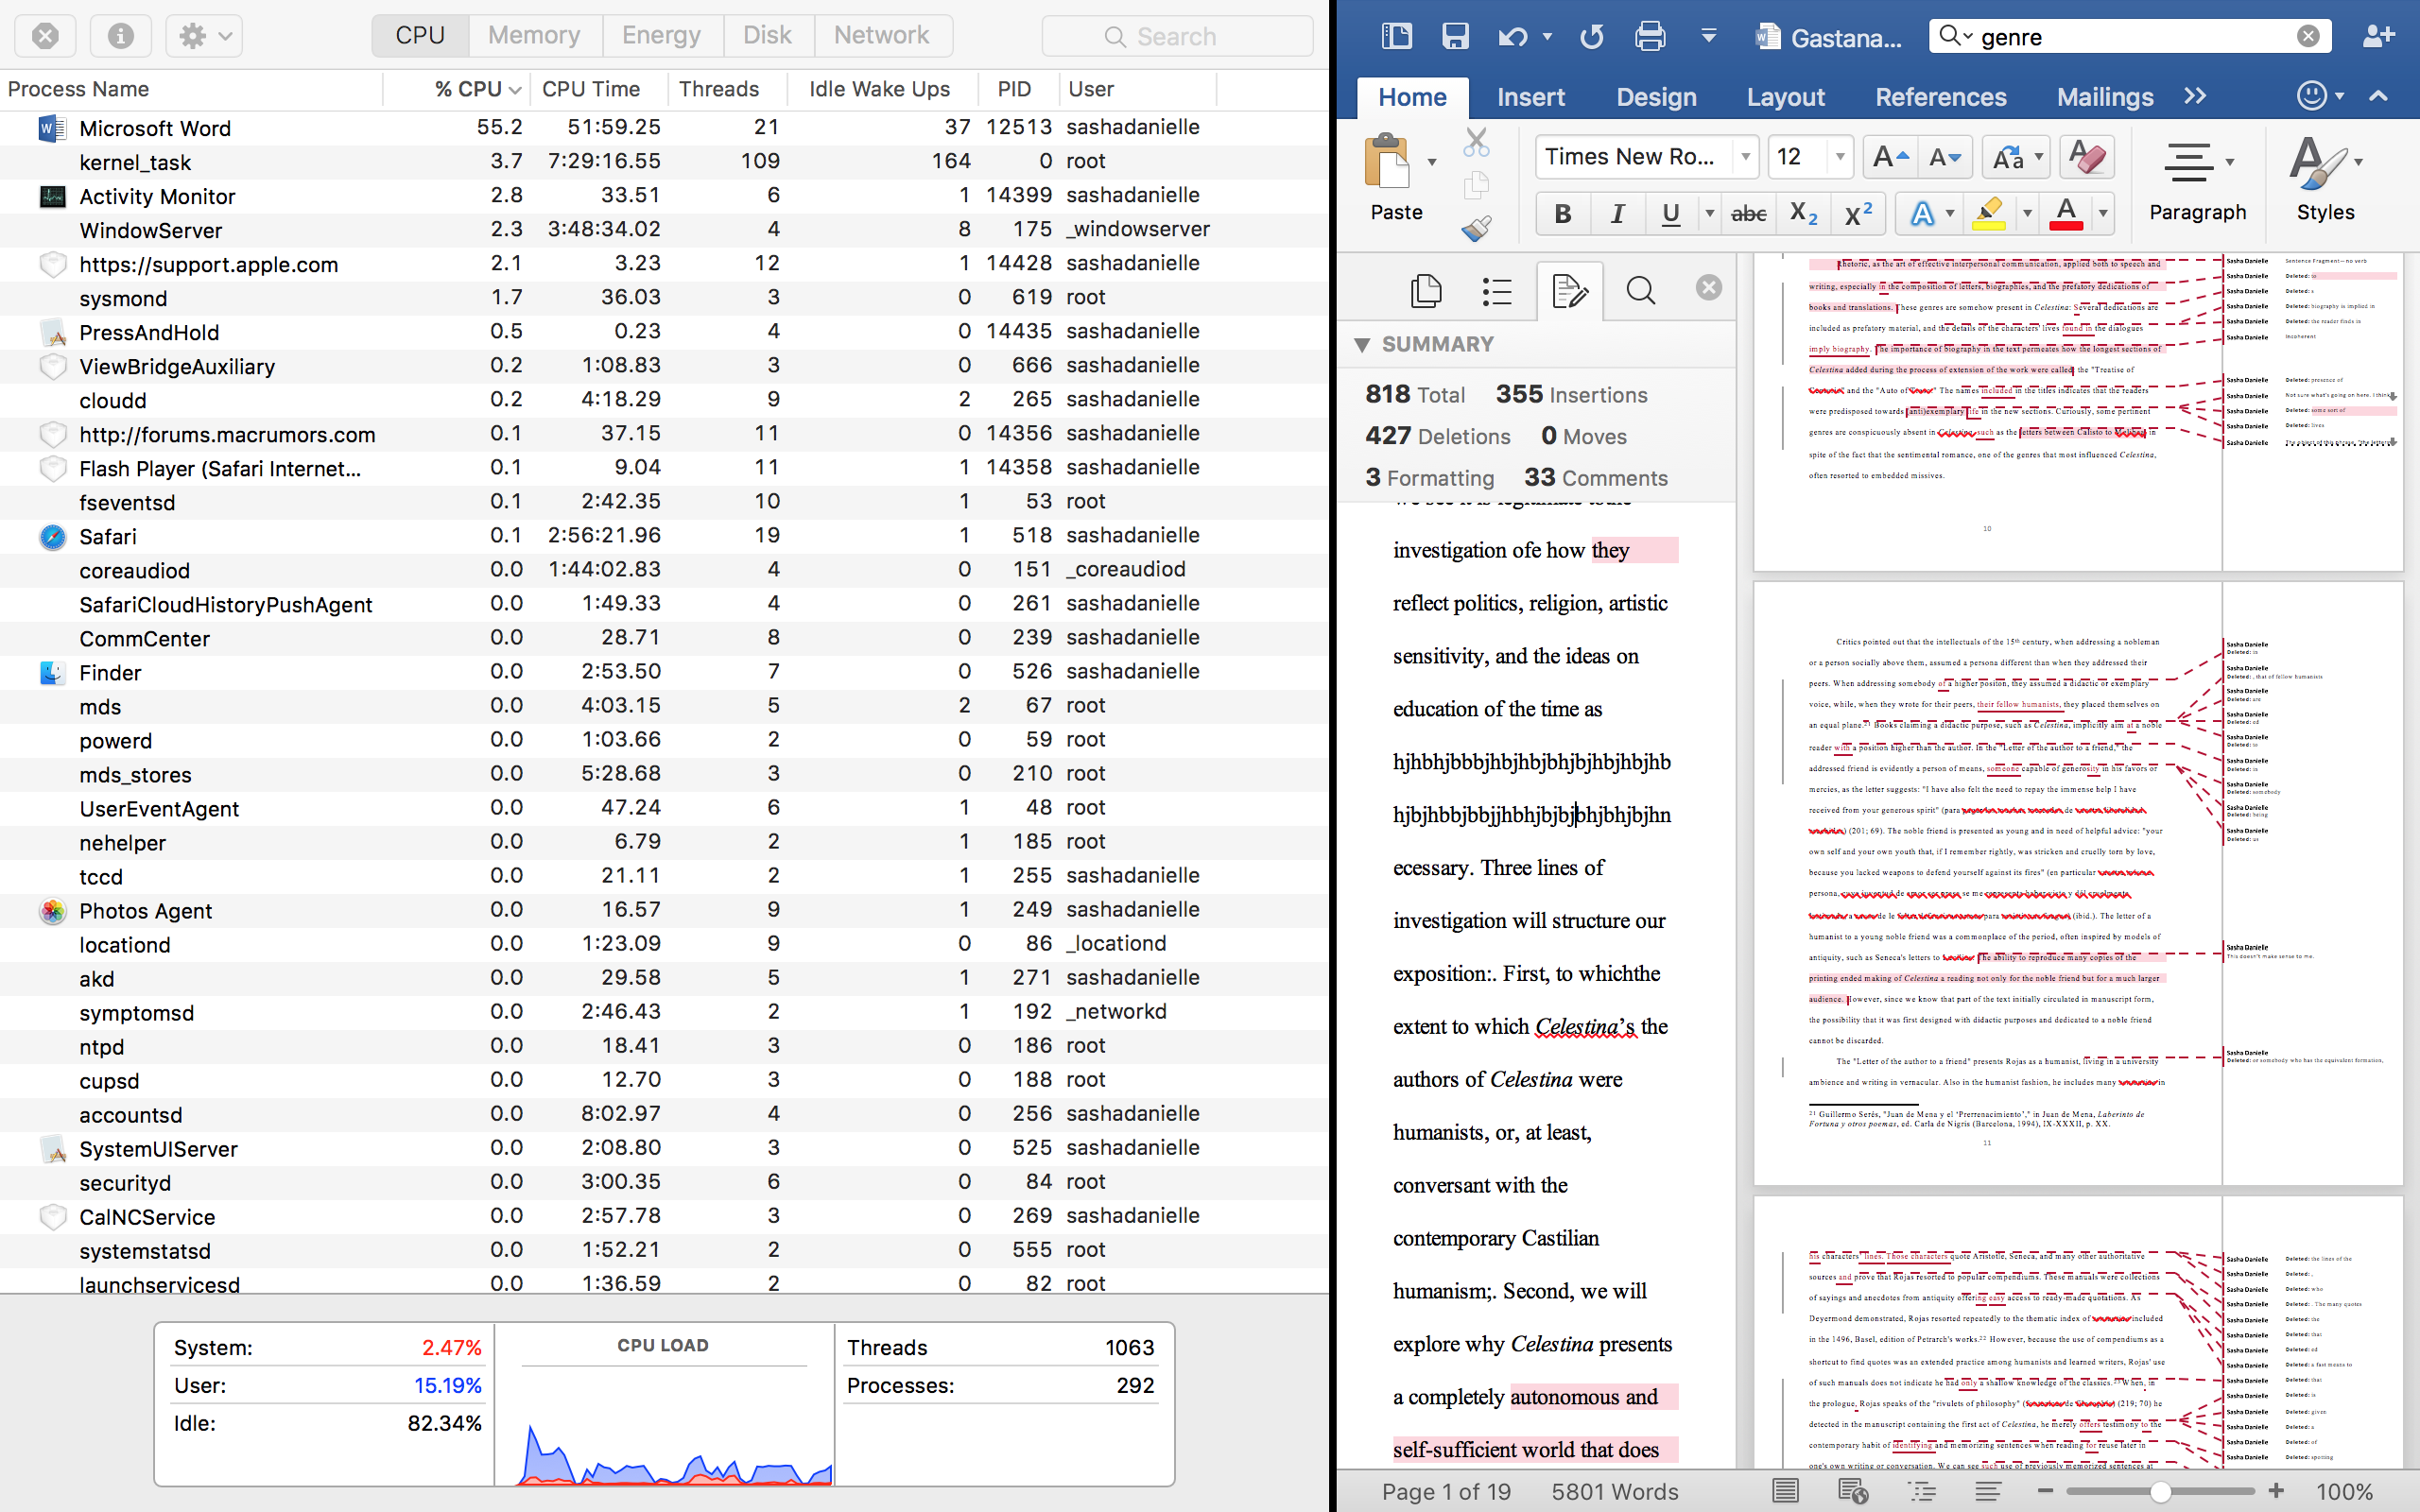Viewport: 2420px width, 1512px height.
Task: Toggle Superscript formatting
Action: (1858, 213)
